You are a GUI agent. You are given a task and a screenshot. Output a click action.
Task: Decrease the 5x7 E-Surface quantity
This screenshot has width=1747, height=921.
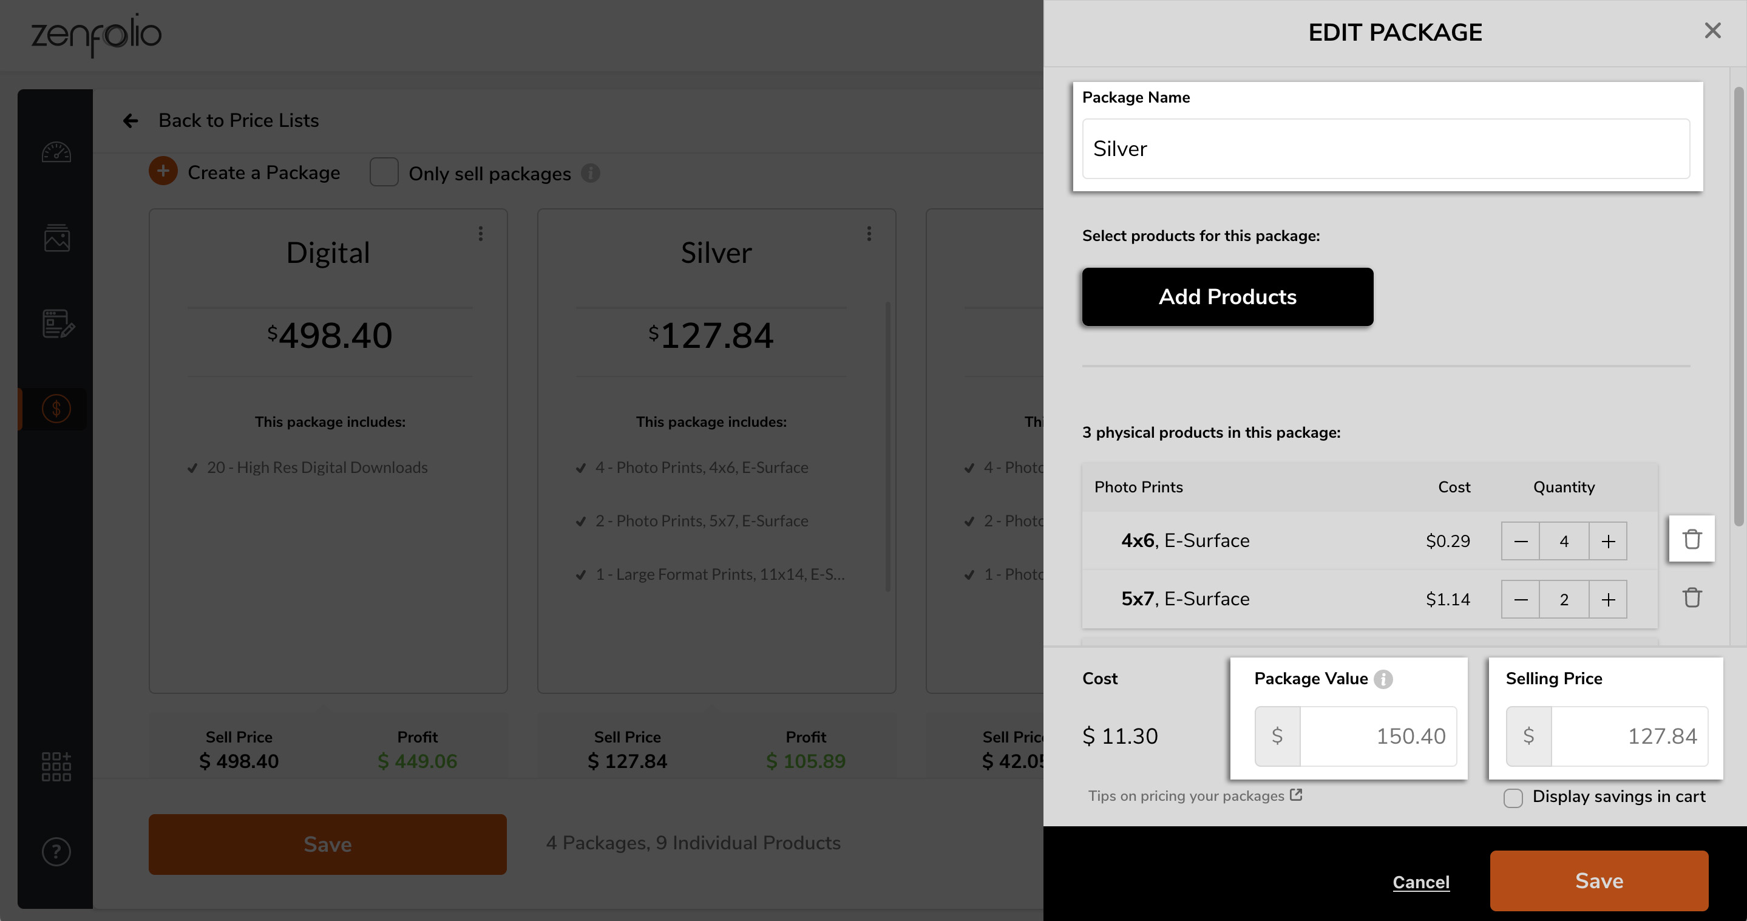(1521, 600)
